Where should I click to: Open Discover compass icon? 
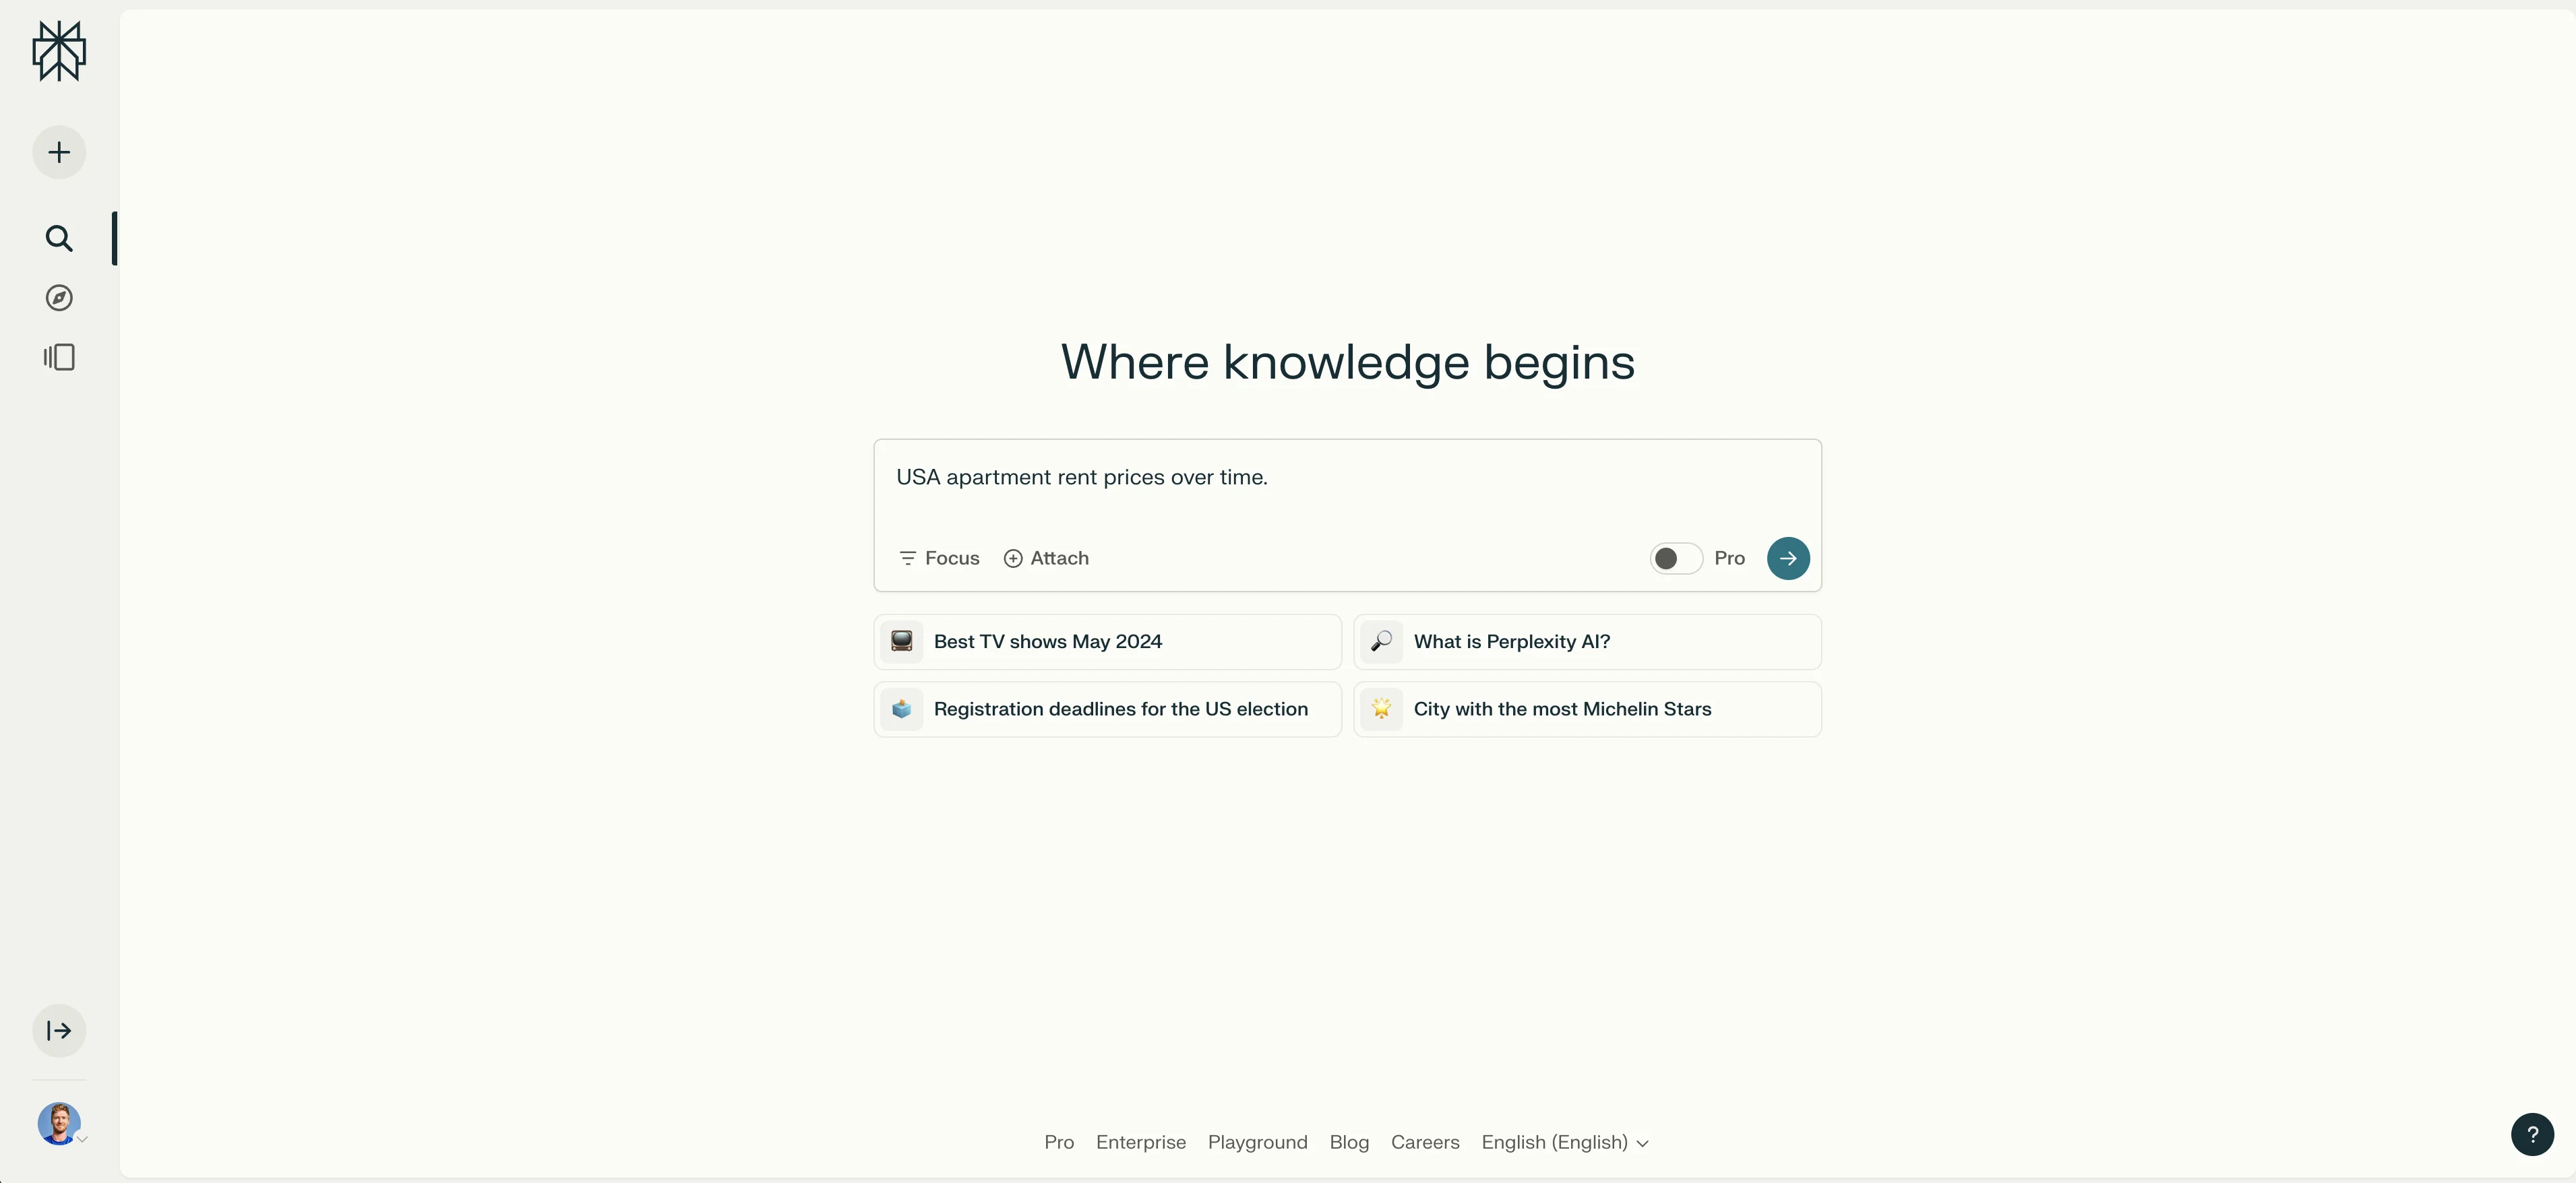59,298
